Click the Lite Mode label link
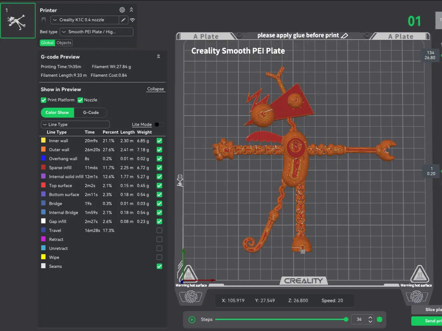 [x=142, y=125]
